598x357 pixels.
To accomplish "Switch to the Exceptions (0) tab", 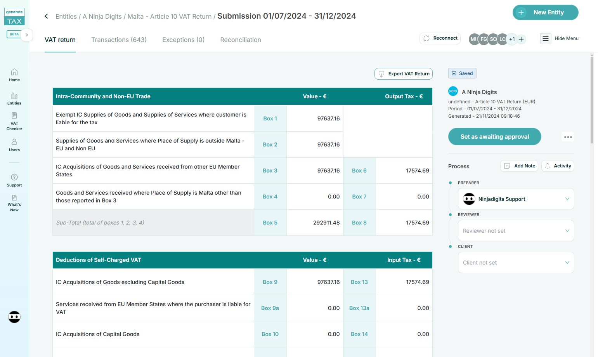I will 183,40.
